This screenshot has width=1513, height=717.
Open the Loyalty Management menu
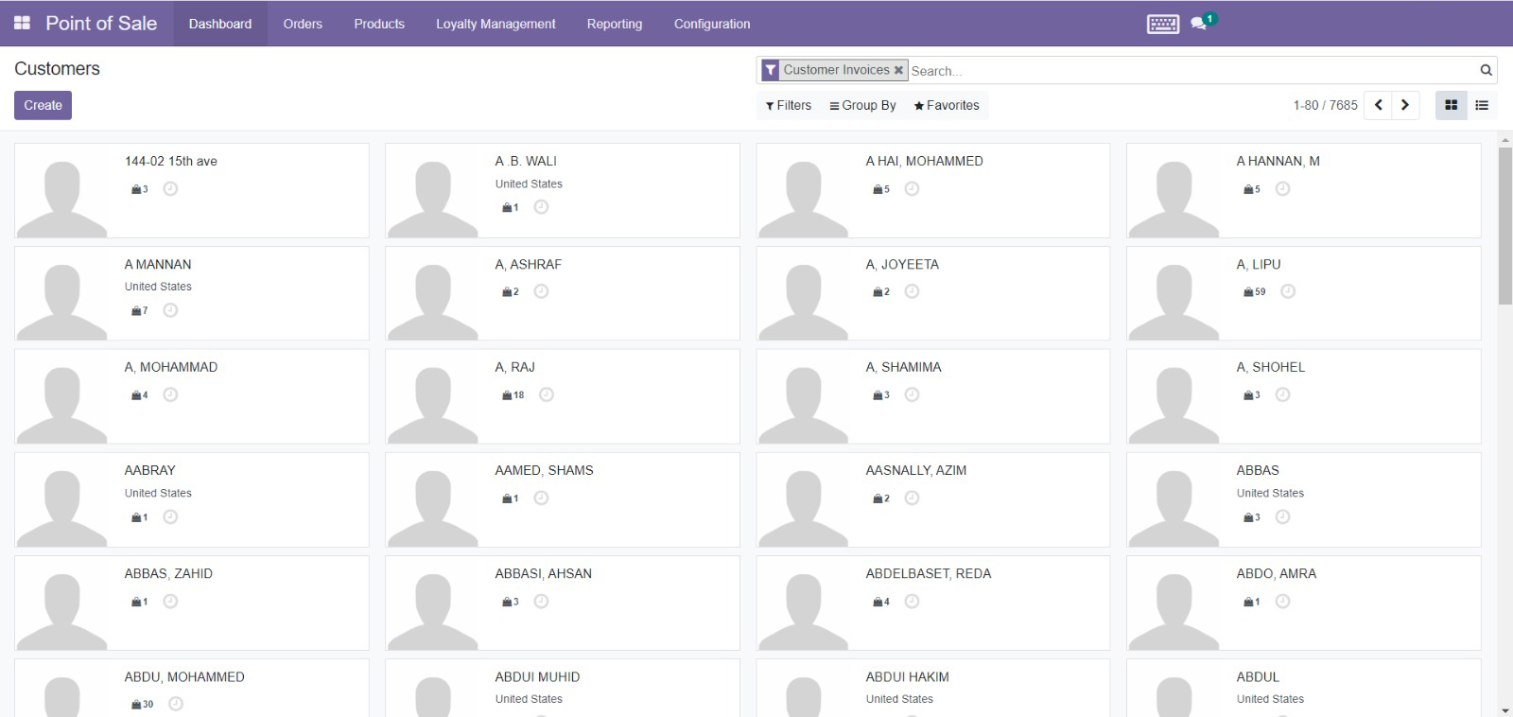point(496,24)
